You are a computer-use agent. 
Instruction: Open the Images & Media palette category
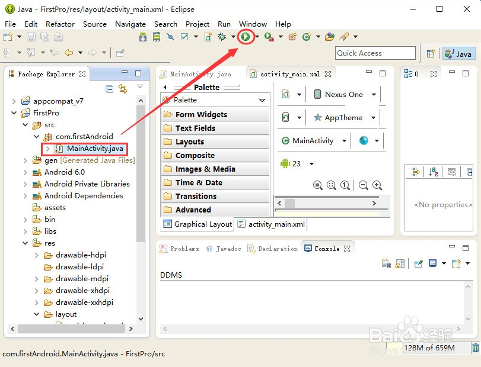(x=215, y=169)
